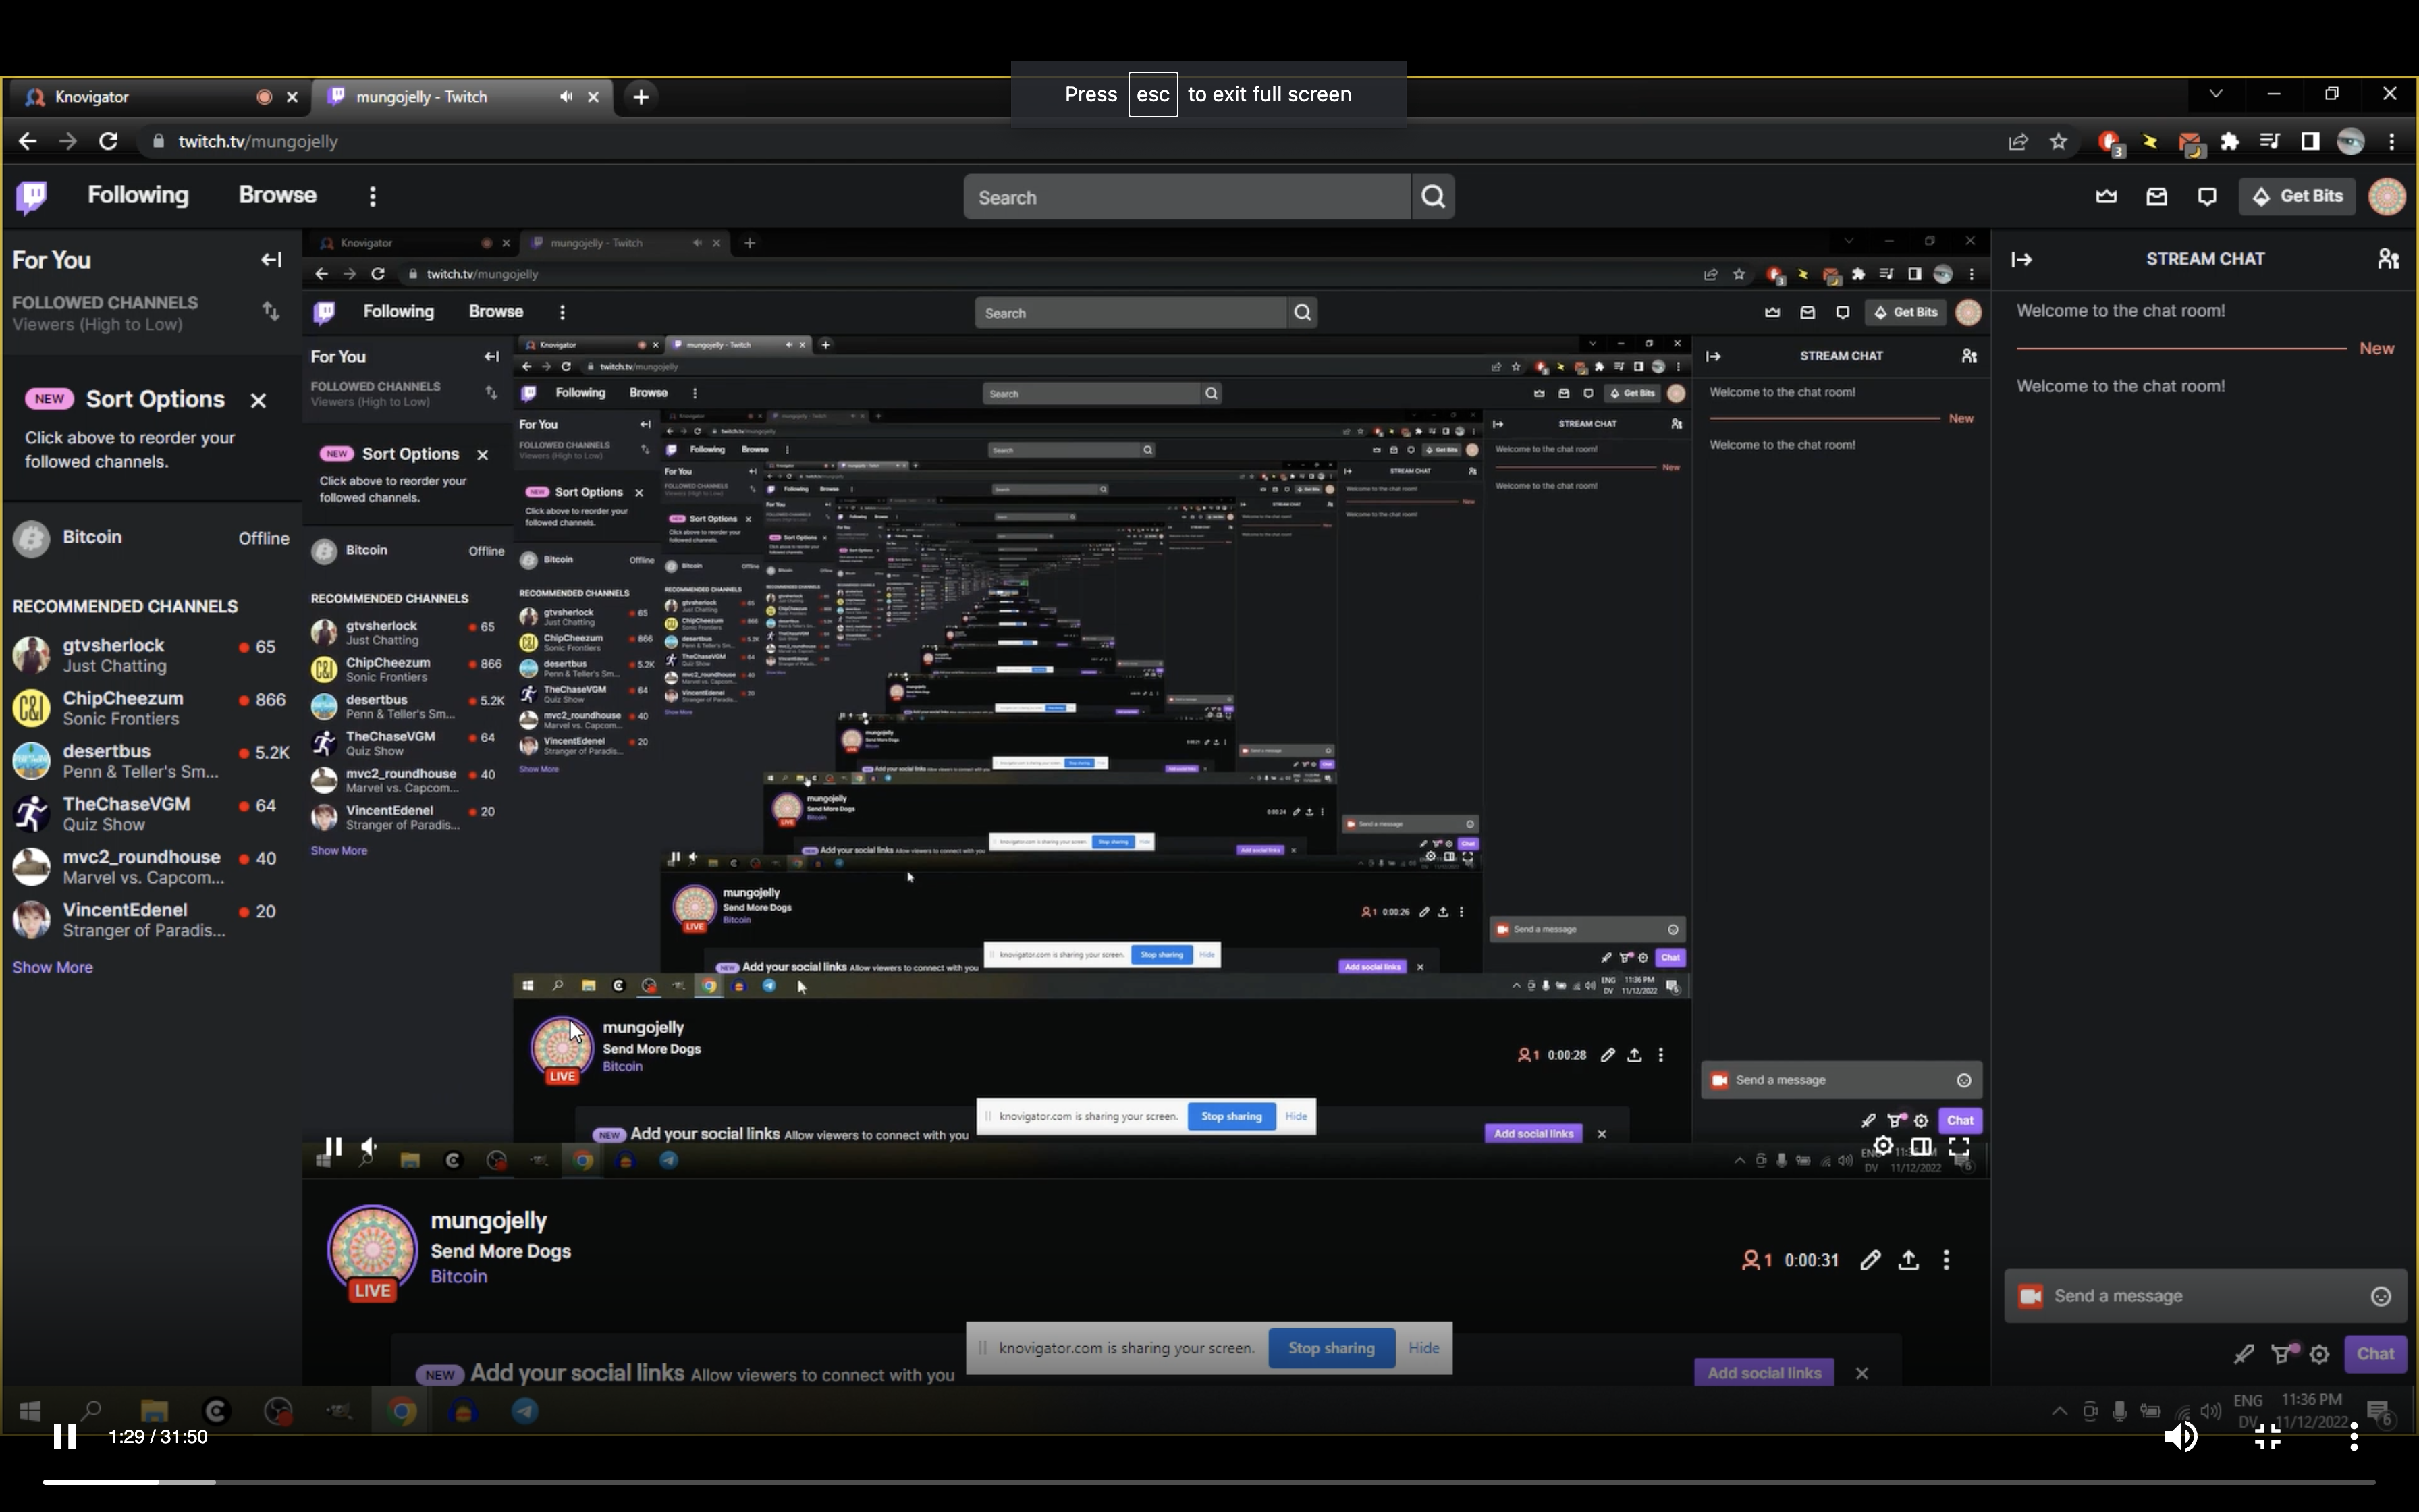Click Telegram icon in the outermost Windows taskbar
Screen dimensions: 2419x1512
pyautogui.click(x=526, y=1411)
